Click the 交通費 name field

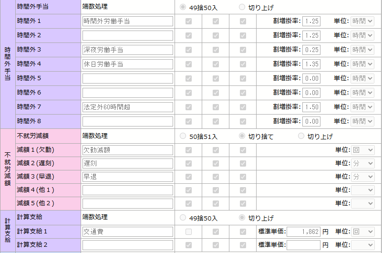click(x=127, y=232)
